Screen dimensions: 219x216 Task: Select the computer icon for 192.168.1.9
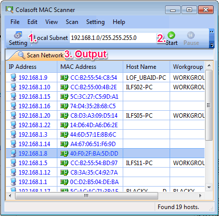13,77
